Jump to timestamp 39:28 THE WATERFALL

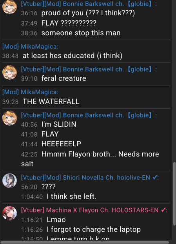tap(11, 102)
